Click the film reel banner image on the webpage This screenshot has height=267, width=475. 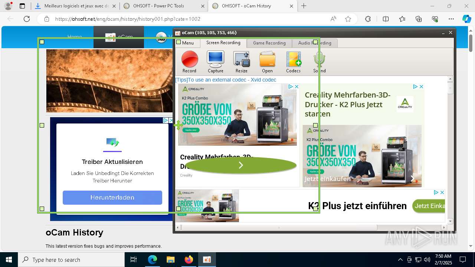pyautogui.click(x=109, y=81)
